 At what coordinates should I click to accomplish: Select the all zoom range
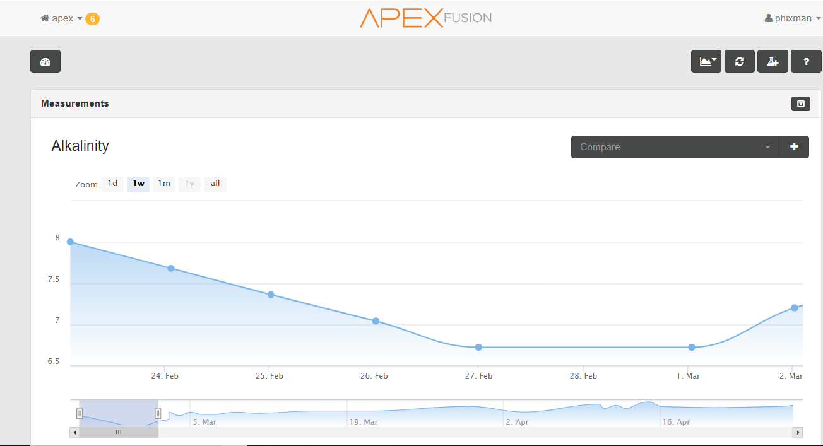(x=215, y=184)
